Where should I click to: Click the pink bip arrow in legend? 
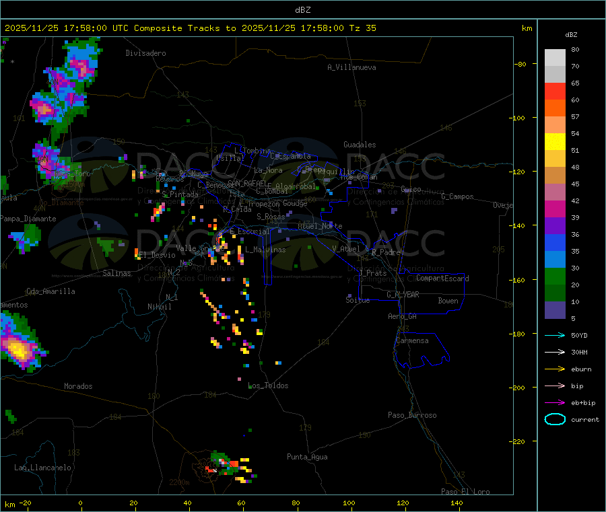click(x=555, y=386)
